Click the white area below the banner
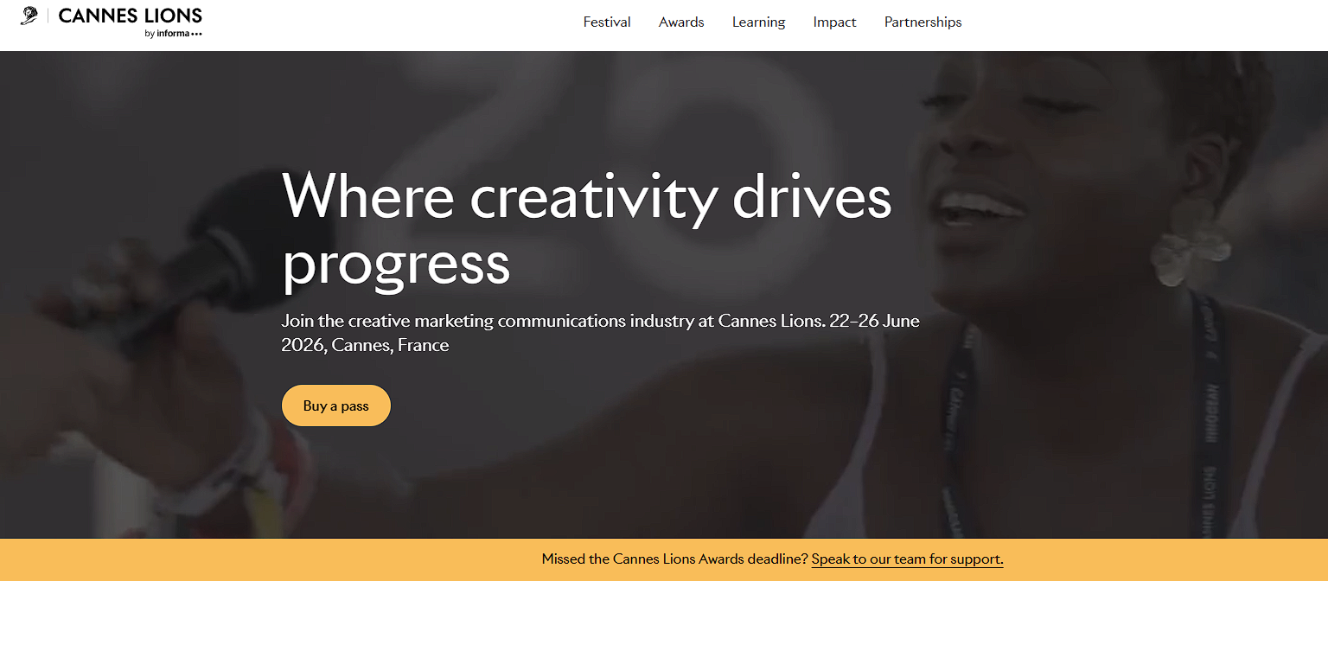Screen dimensions: 1328x645 point(664,613)
